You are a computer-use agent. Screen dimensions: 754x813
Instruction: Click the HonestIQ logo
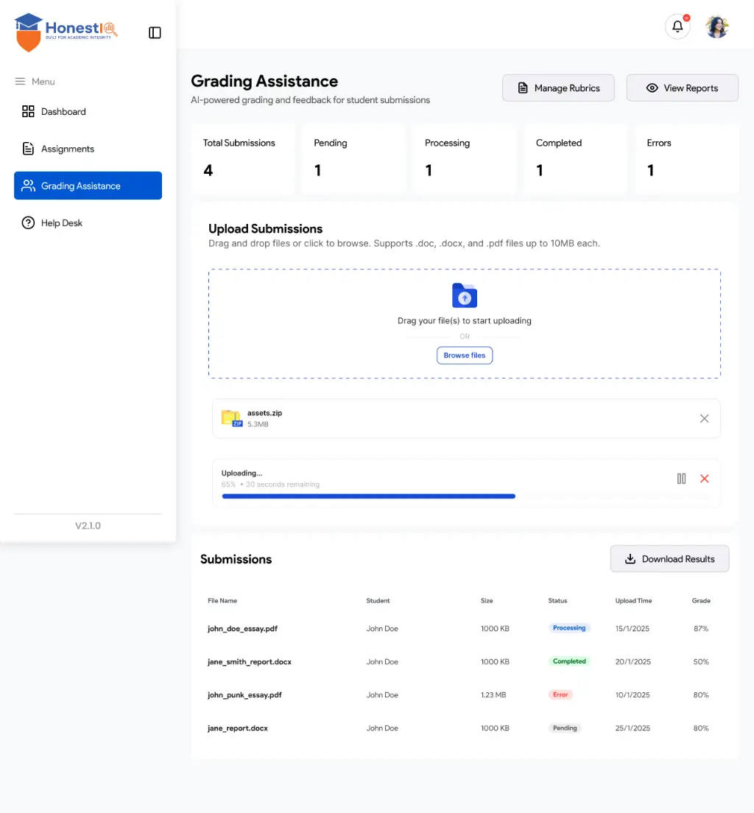(66, 32)
